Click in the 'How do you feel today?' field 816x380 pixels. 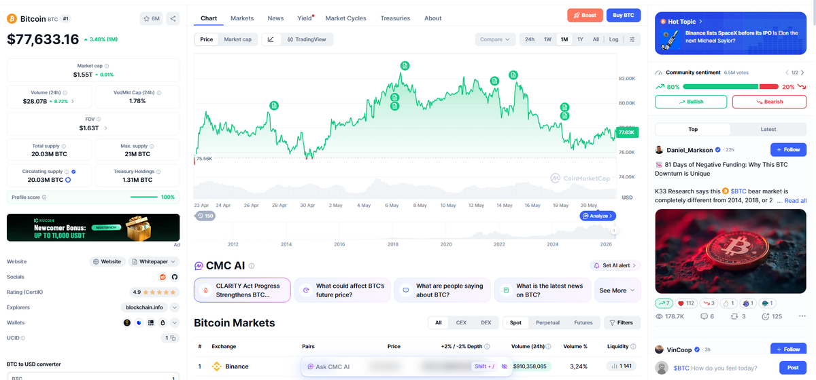[x=723, y=367]
